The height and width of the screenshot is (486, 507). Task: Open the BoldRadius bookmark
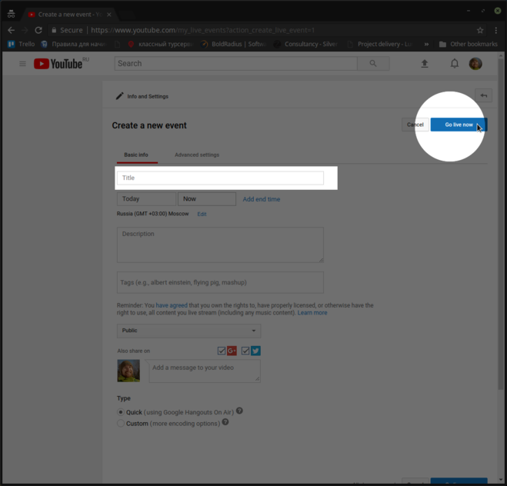(233, 44)
